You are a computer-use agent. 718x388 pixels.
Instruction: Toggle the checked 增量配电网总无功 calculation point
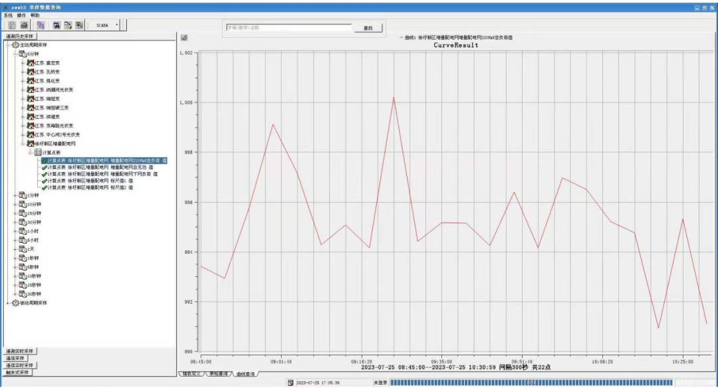point(44,167)
